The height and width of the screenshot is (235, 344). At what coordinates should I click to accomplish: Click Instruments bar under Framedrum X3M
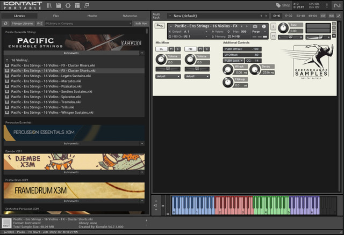pos(71,201)
